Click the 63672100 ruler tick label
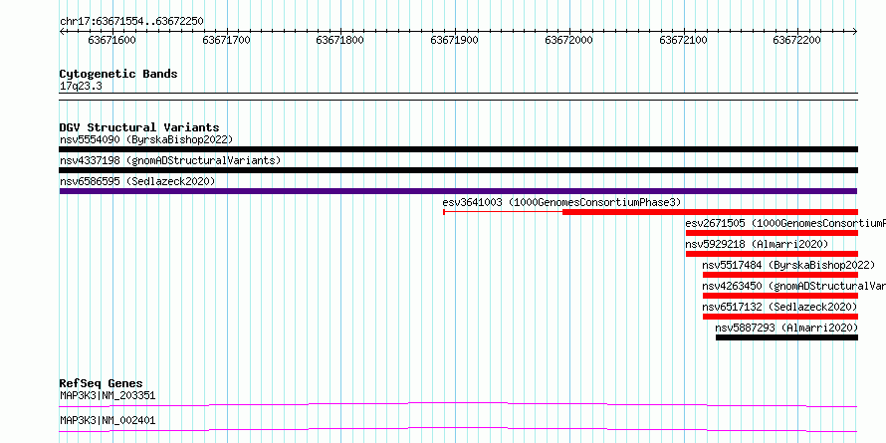Viewport: 886px width, 443px height. click(683, 40)
